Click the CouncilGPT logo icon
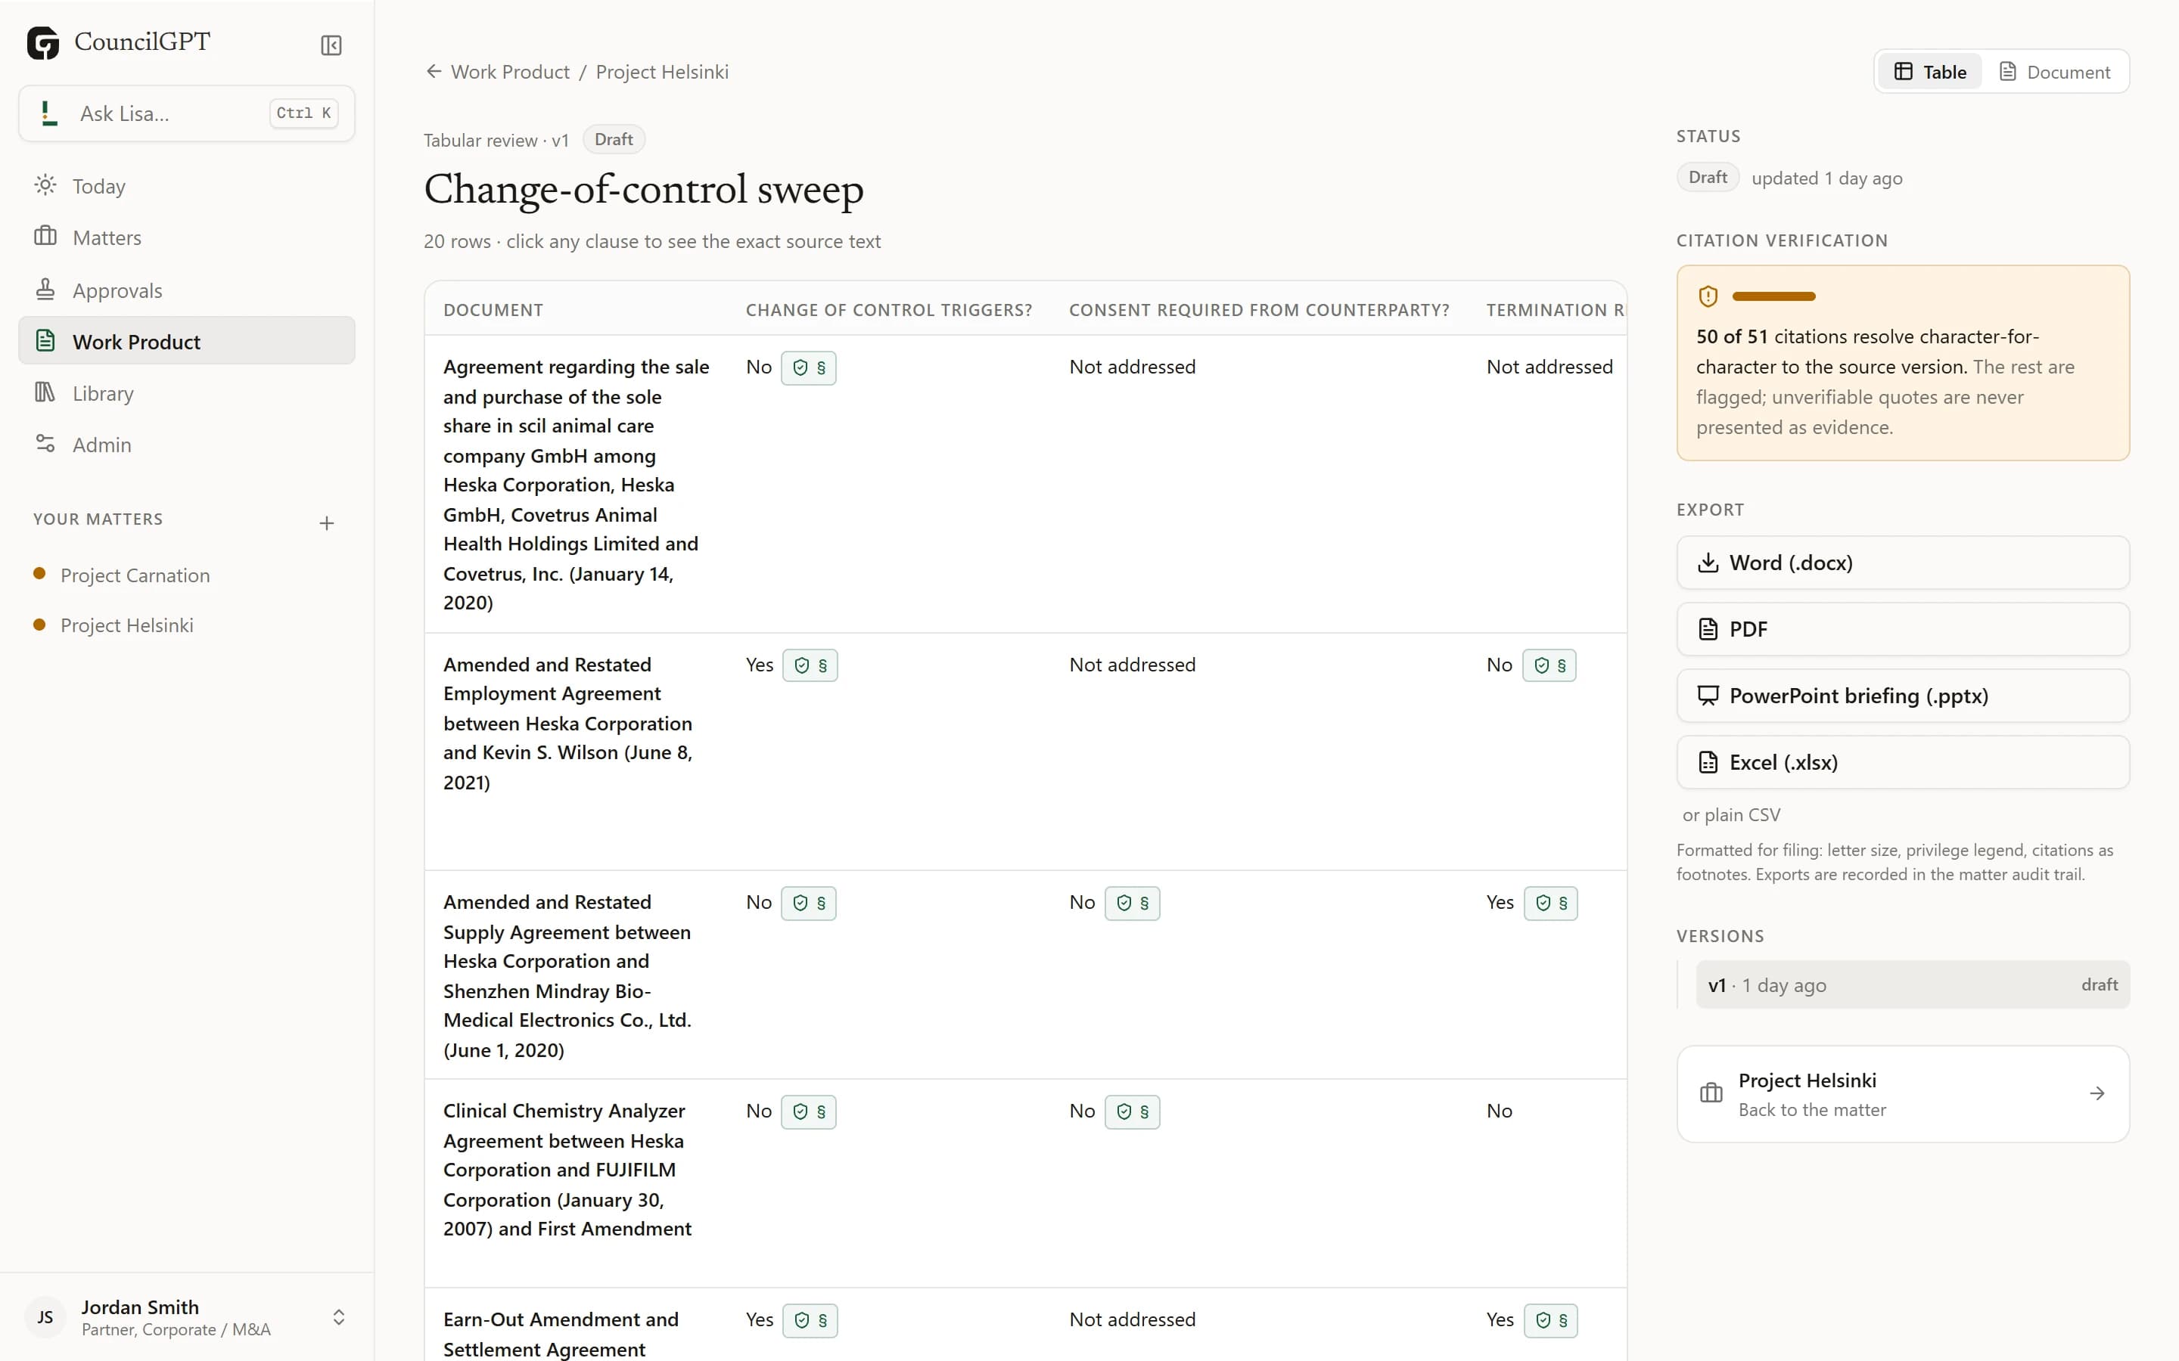The width and height of the screenshot is (2179, 1361). tap(42, 42)
